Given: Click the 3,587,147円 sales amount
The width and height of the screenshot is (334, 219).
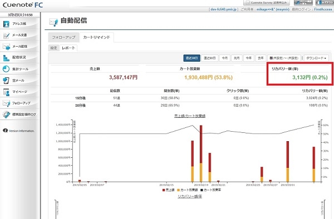Looking at the screenshot, I should [x=123, y=77].
